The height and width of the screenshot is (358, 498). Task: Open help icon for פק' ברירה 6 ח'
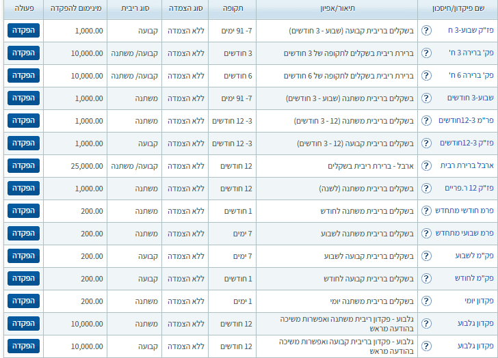426,75
